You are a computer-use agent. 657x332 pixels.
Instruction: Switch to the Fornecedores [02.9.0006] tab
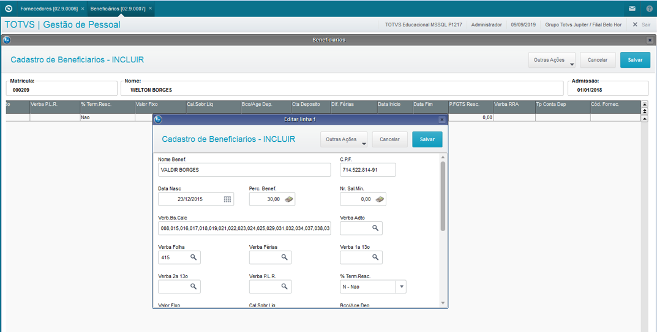pos(49,9)
